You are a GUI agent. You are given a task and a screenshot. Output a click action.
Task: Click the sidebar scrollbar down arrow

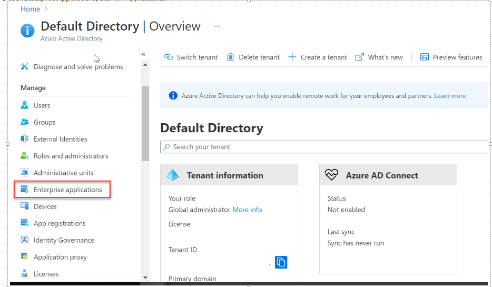coord(145,278)
